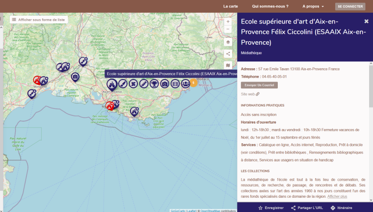Image resolution: width=373 pixels, height=212 pixels.
Task: Click the page scroll up arrow on the map's left edge
Action: [1, 27]
